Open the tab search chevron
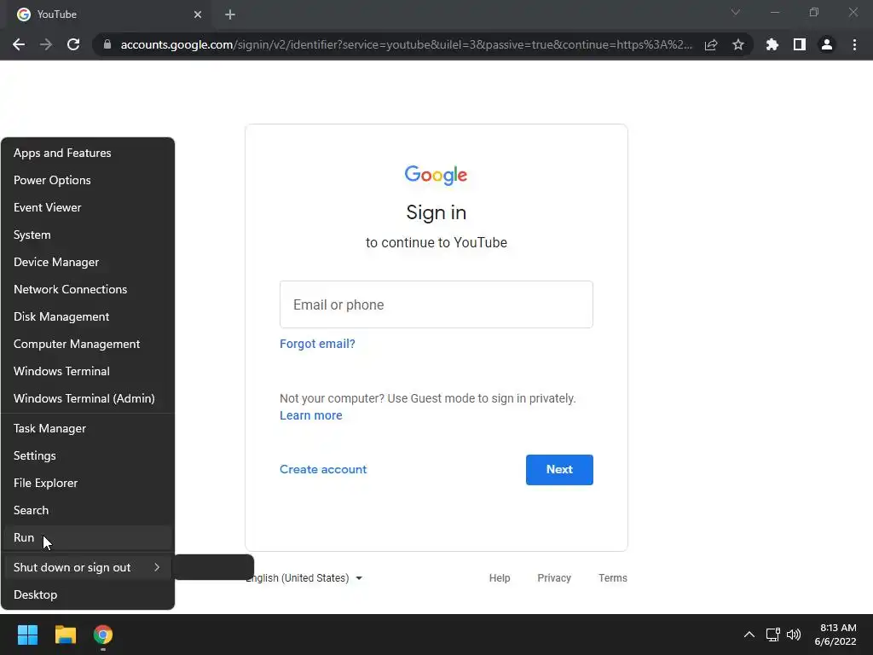Viewport: 873px width, 655px height. (x=736, y=12)
